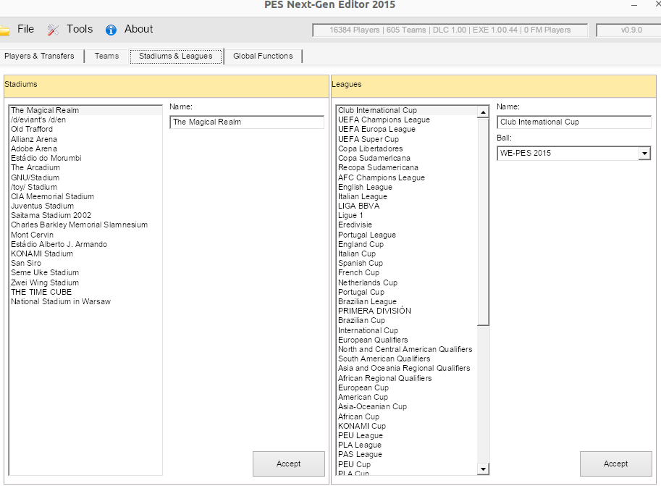
Task: Select The Magical Realm stadium
Action: [85, 110]
